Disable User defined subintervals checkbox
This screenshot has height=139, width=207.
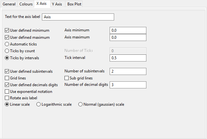[x=7, y=71]
